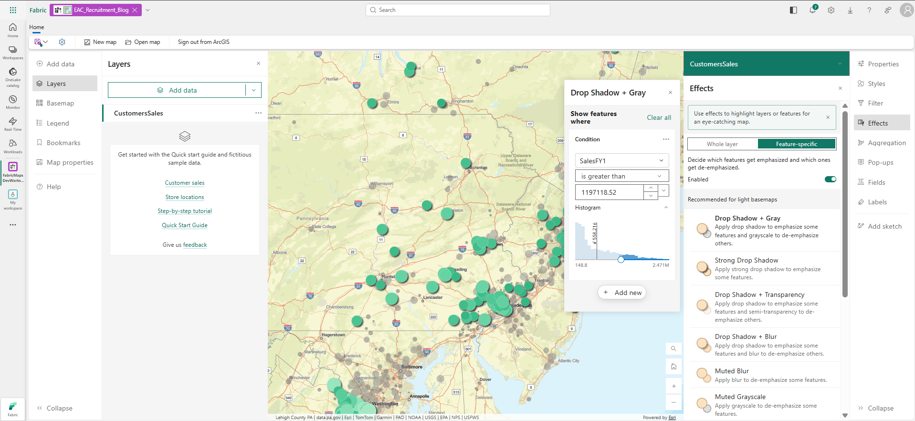Open the Pop-ups panel
Image resolution: width=915 pixels, height=421 pixels.
coord(882,162)
